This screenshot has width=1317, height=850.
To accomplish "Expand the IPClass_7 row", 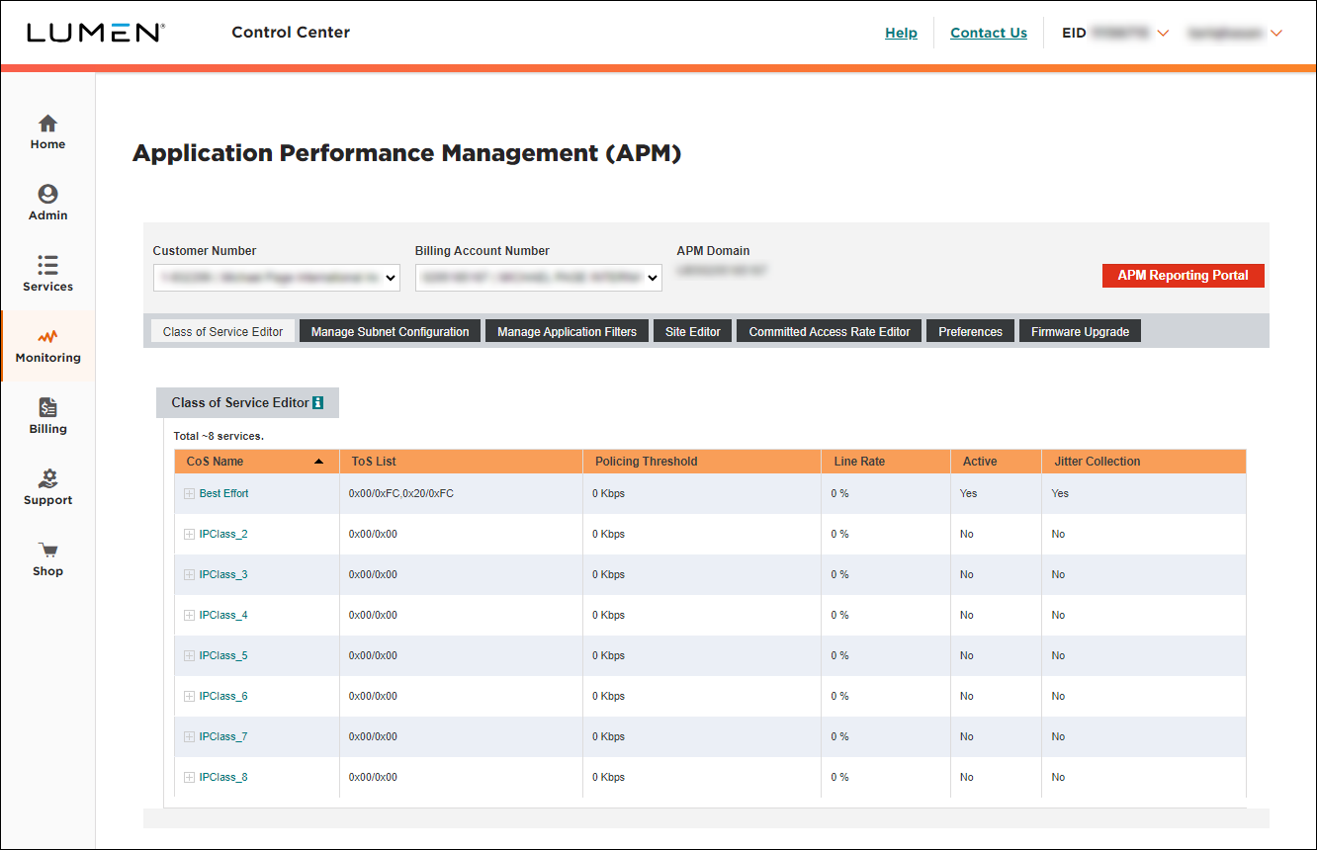I will 189,736.
